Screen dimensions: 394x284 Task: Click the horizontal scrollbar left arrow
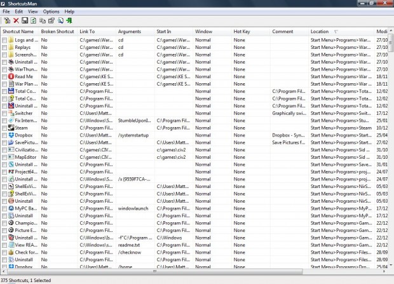tap(3, 271)
